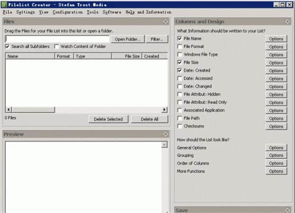Screen dimensions: 295x213
Task: Close the Preview panel using its X icon
Action: click(166, 134)
